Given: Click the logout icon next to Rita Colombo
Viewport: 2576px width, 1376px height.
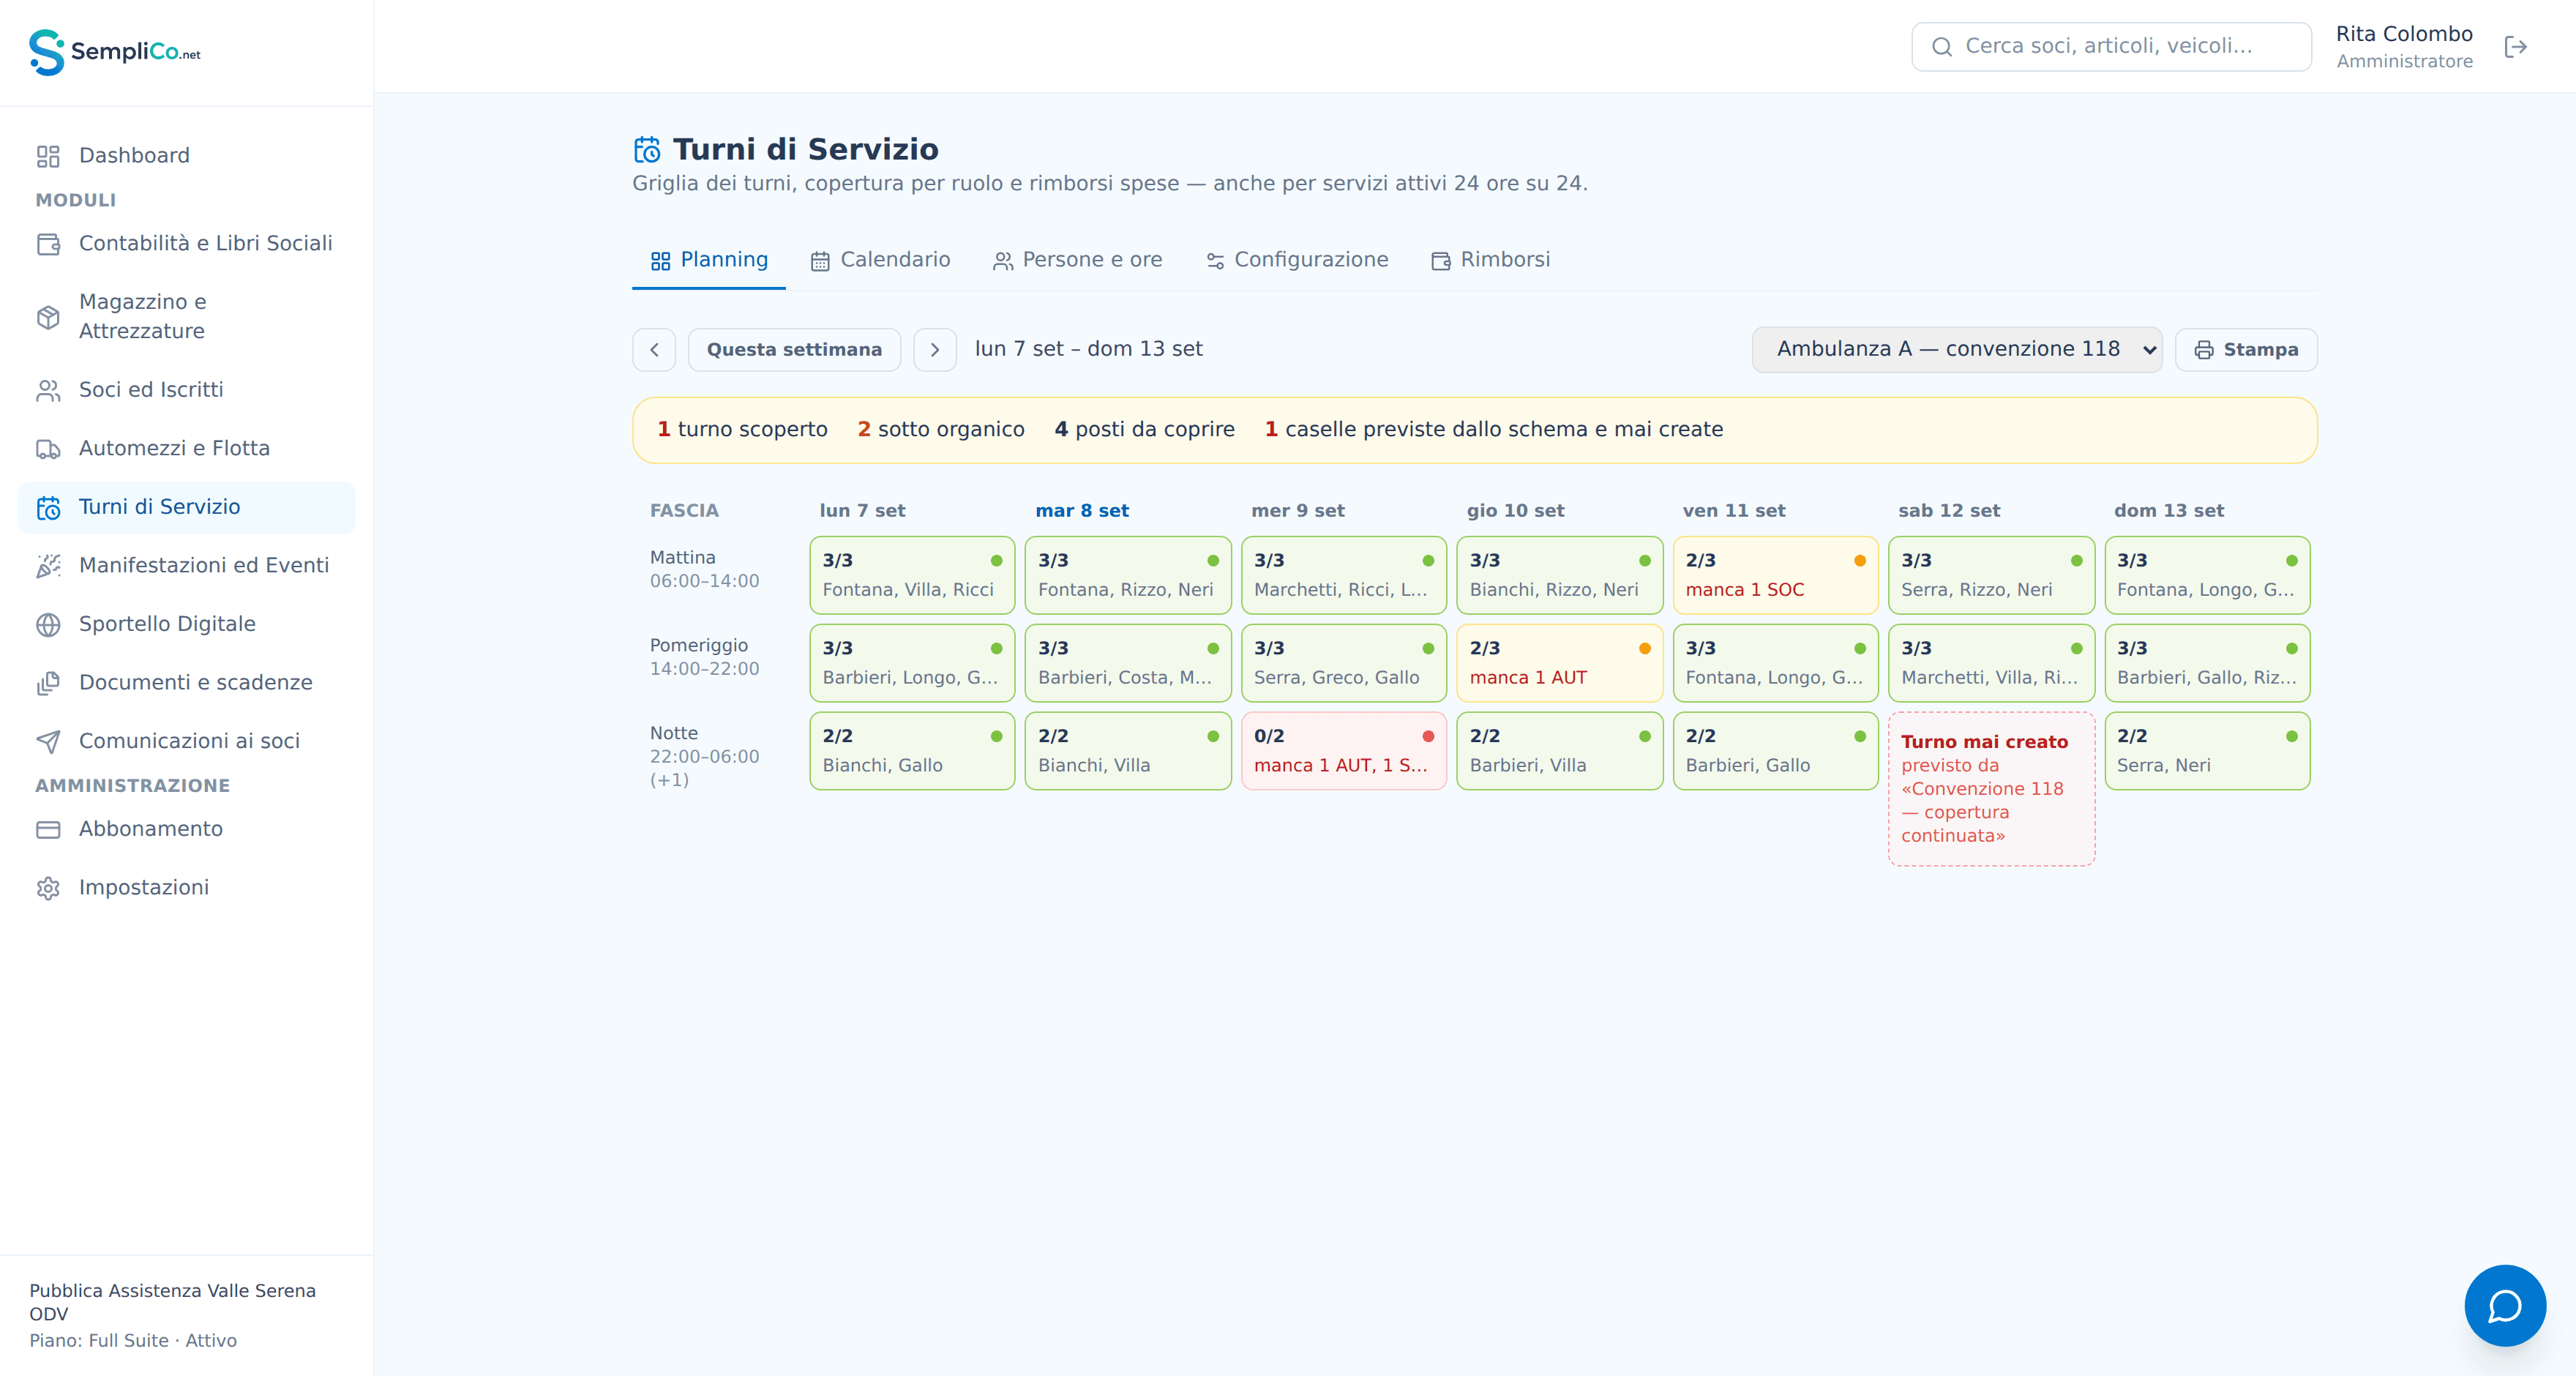Looking at the screenshot, I should pyautogui.click(x=2515, y=47).
